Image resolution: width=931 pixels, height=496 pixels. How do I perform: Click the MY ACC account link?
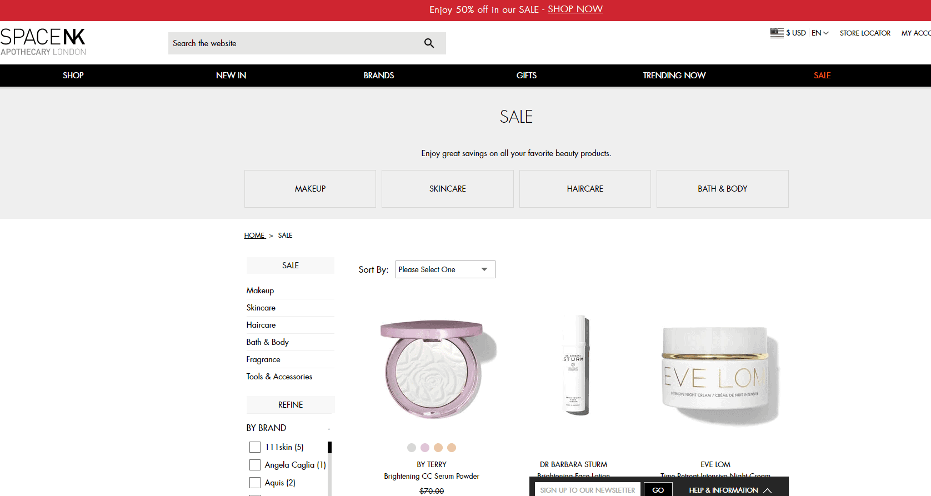[x=916, y=33]
